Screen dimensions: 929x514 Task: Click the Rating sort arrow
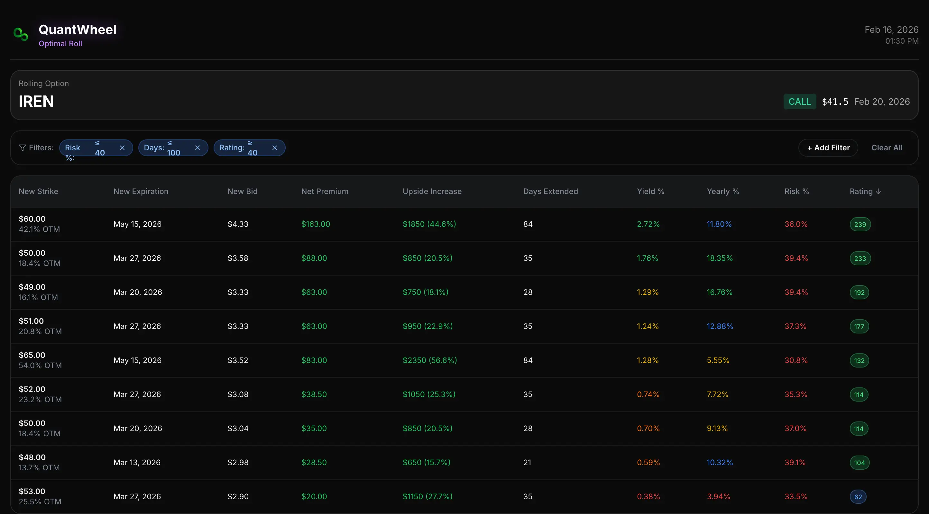878,191
